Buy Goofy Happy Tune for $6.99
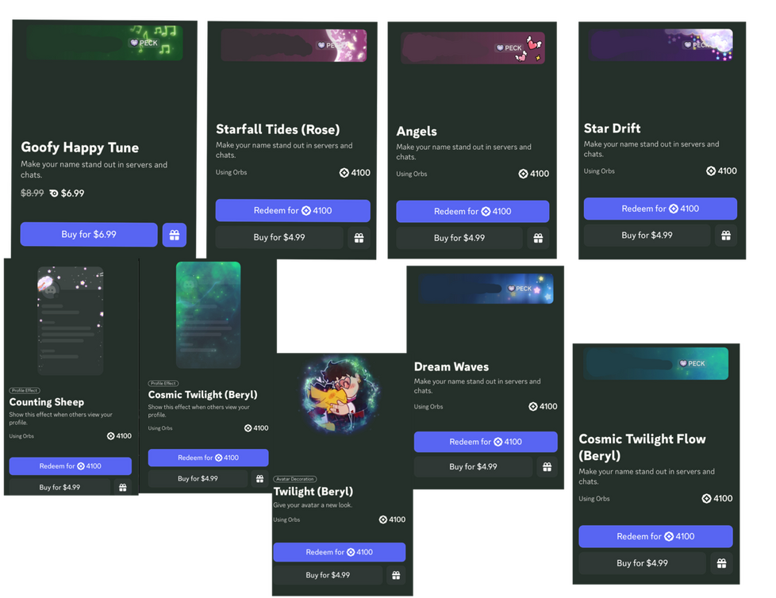 pos(89,235)
